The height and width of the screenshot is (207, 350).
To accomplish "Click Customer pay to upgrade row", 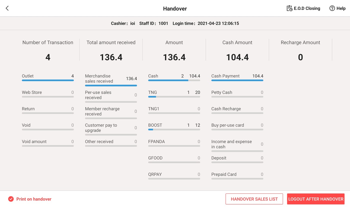I will (x=111, y=129).
